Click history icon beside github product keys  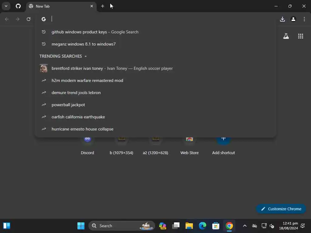click(44, 32)
